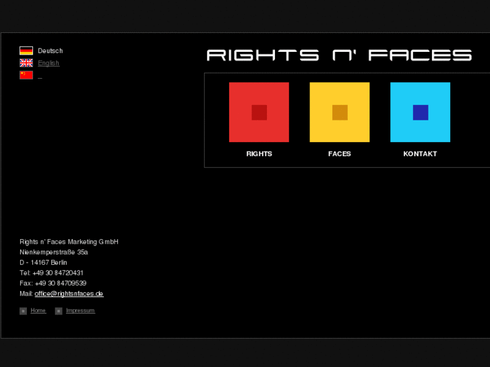Click the square icon beside Impressum

pyautogui.click(x=59, y=311)
